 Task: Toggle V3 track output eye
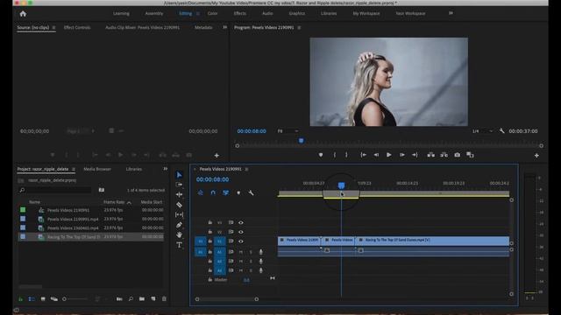click(x=241, y=222)
